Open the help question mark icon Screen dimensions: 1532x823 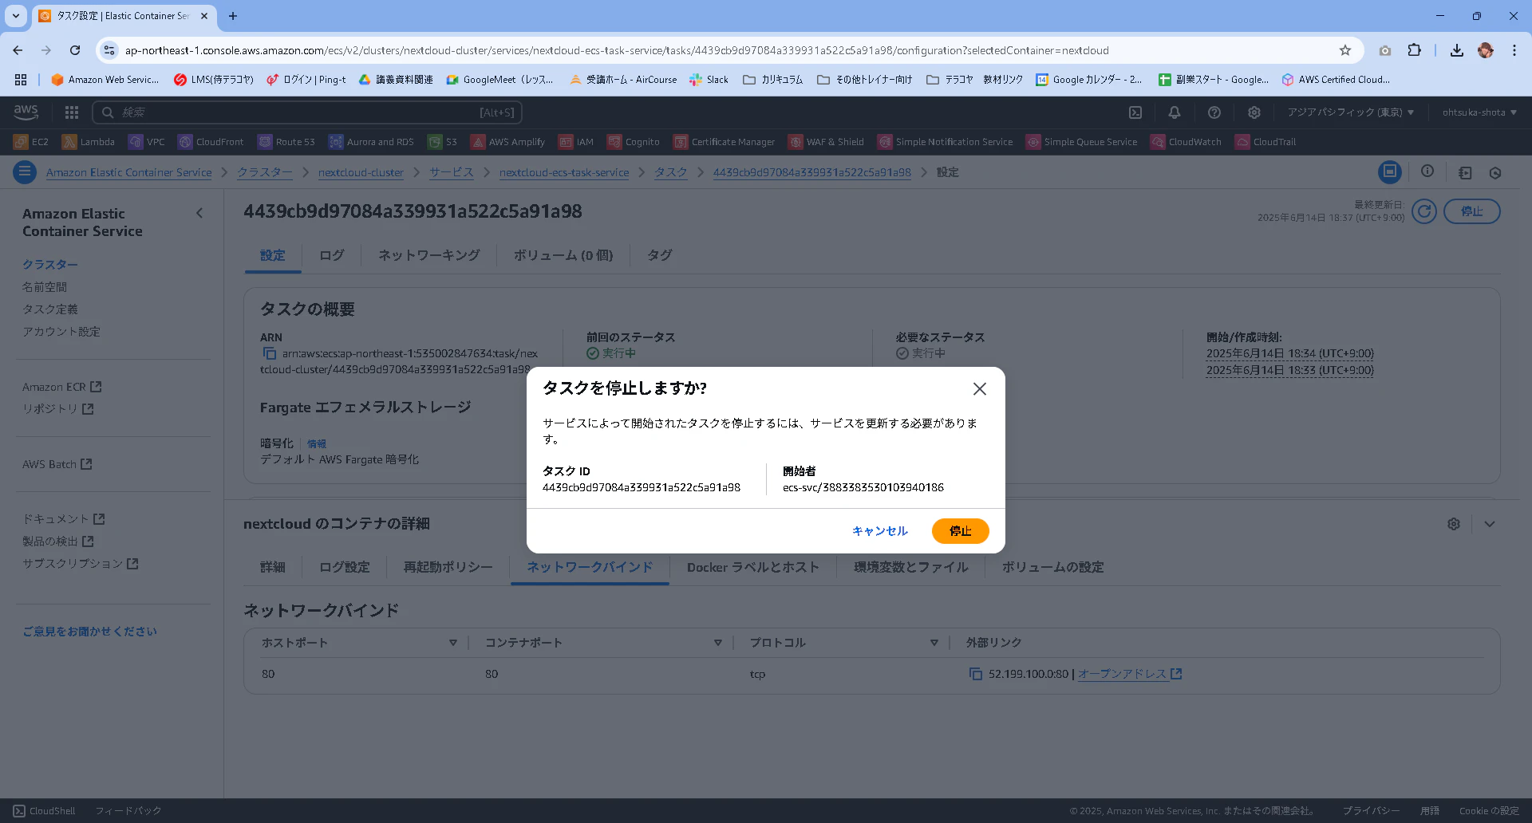click(1214, 112)
